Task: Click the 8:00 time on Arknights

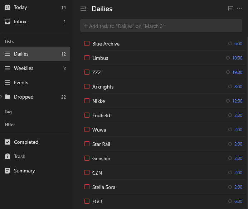Action: point(238,86)
